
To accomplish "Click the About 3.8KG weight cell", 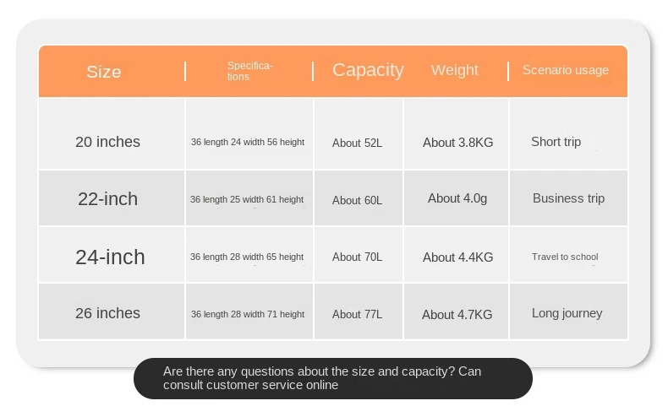I will coord(457,143).
